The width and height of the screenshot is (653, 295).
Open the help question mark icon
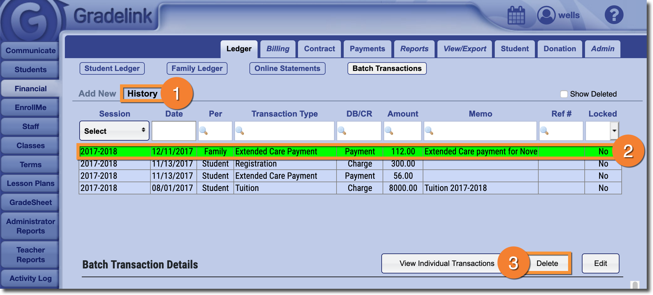point(614,15)
